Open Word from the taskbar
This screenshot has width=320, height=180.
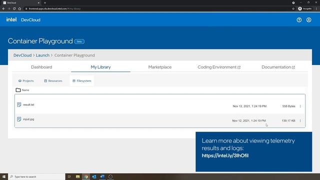tap(102, 176)
